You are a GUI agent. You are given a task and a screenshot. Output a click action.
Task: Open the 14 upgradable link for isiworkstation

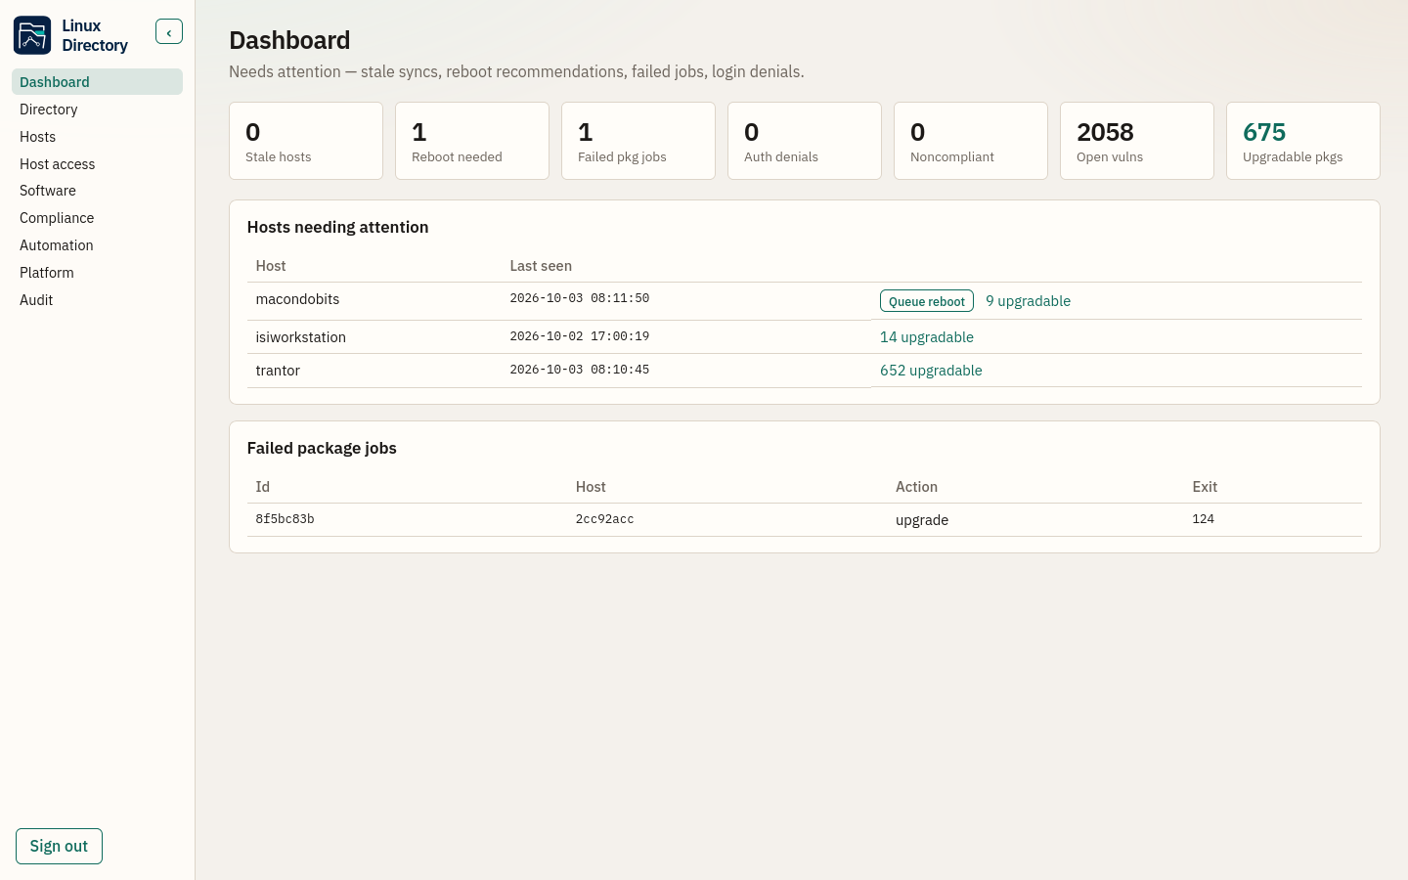(927, 337)
